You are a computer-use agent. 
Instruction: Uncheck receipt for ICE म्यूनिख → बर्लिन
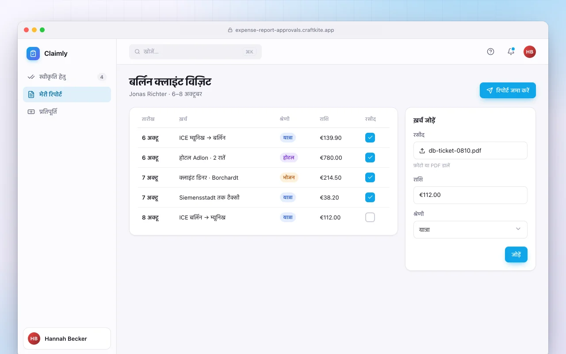[x=370, y=138]
